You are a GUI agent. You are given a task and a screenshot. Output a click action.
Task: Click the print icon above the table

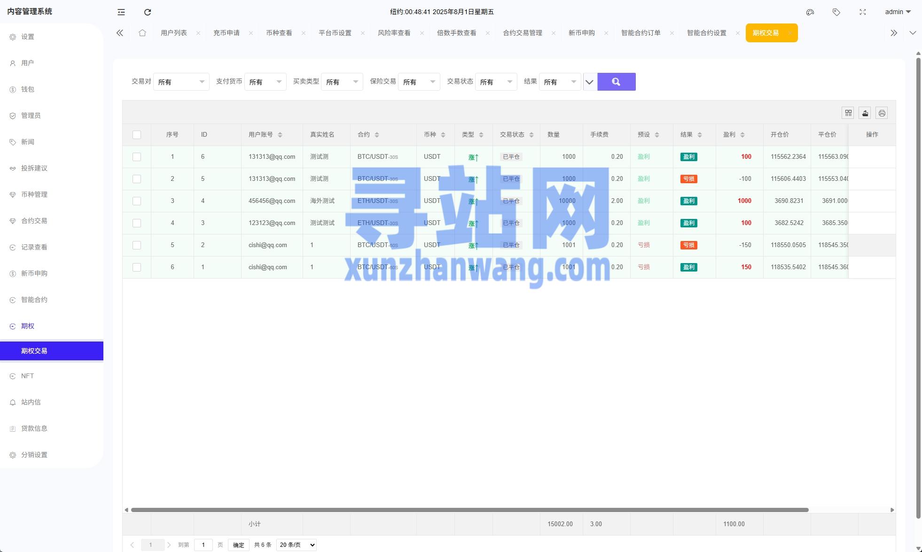882,113
